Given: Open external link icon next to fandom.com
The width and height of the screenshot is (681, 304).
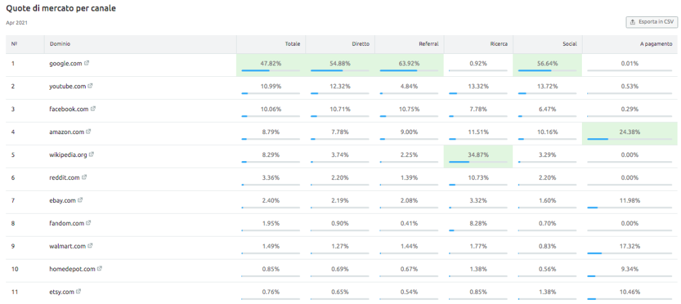Looking at the screenshot, I should 88,223.
